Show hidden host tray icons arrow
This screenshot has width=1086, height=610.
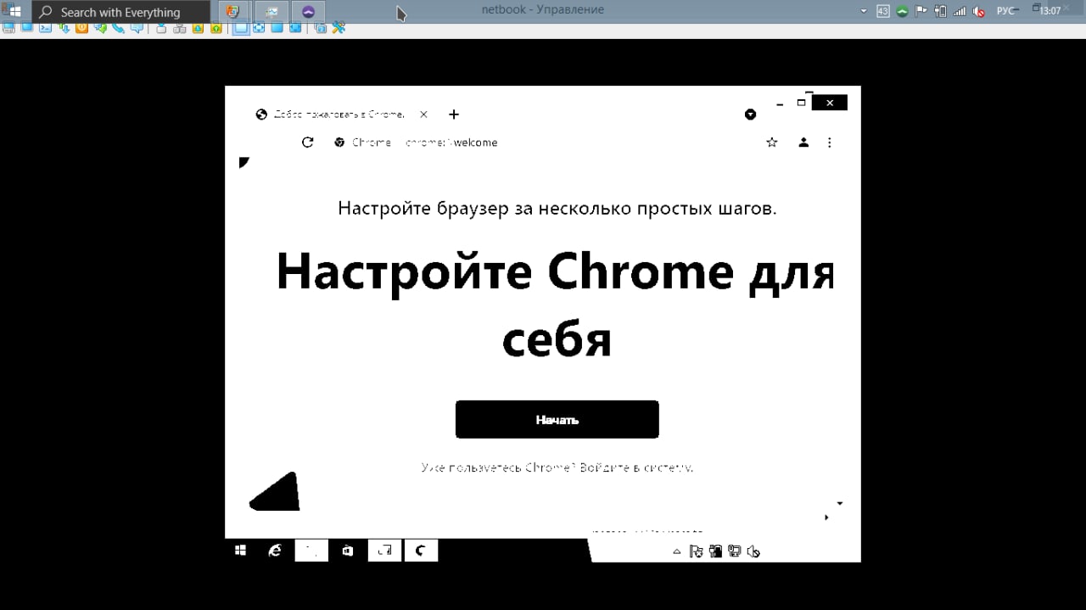864,11
